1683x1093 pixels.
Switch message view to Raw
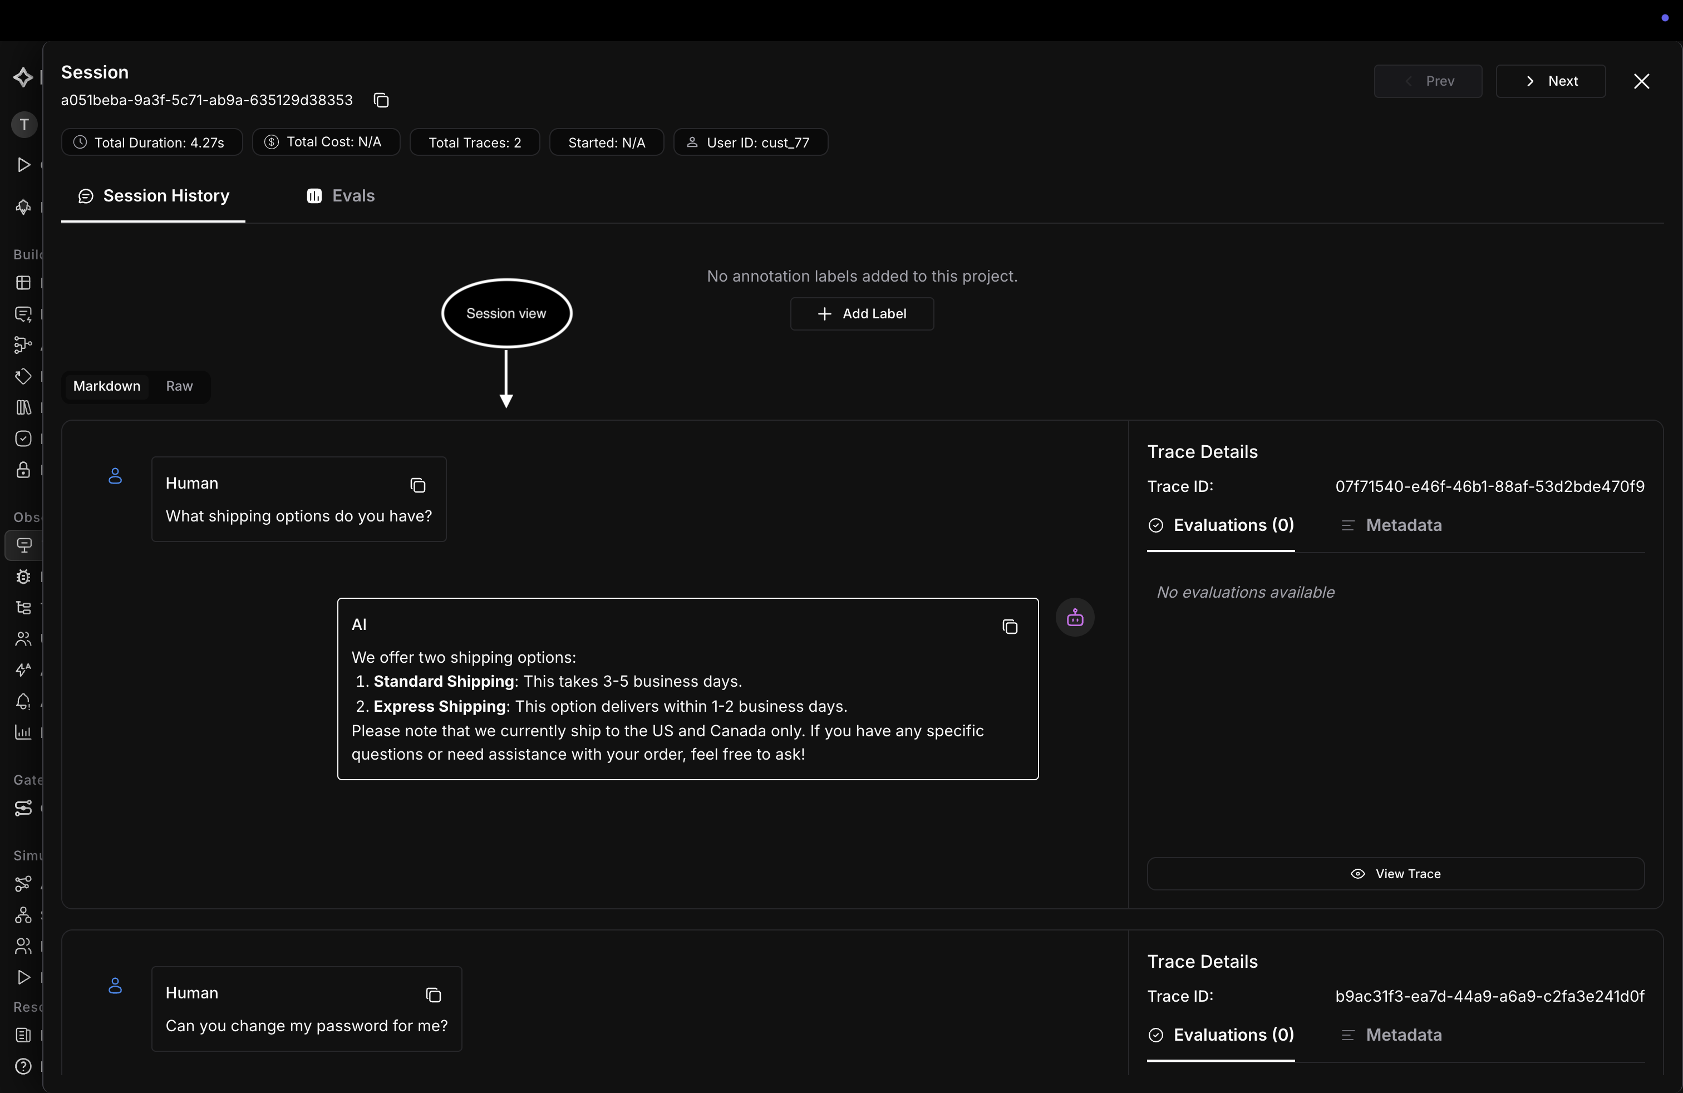click(179, 386)
